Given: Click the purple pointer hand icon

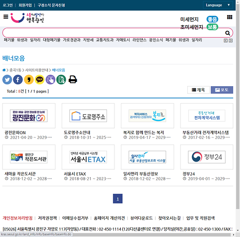Looking at the screenshot, I should pos(51,80).
